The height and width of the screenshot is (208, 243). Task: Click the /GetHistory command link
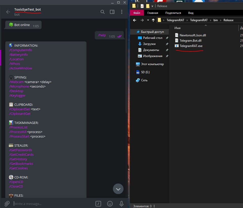click(x=18, y=159)
